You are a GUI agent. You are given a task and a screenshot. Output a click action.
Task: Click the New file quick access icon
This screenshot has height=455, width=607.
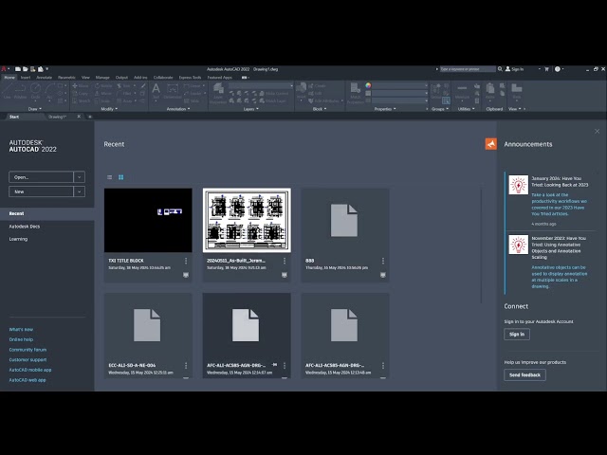point(18,69)
